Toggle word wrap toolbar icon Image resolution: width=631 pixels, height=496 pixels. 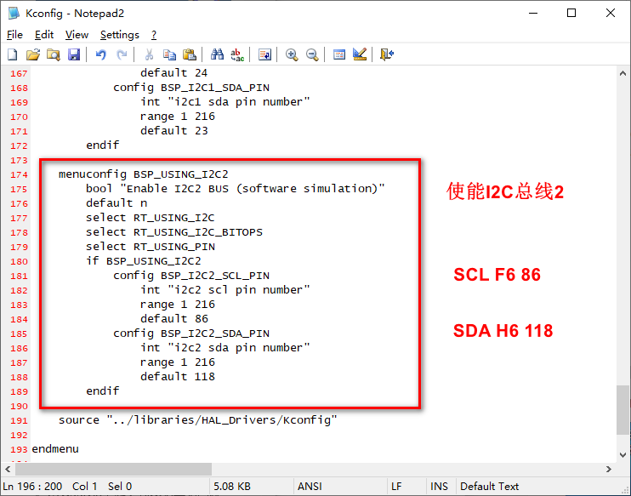(x=264, y=54)
